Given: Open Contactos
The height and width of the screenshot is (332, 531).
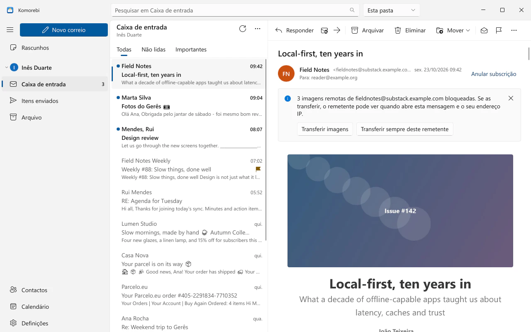Looking at the screenshot, I should 55,290.
